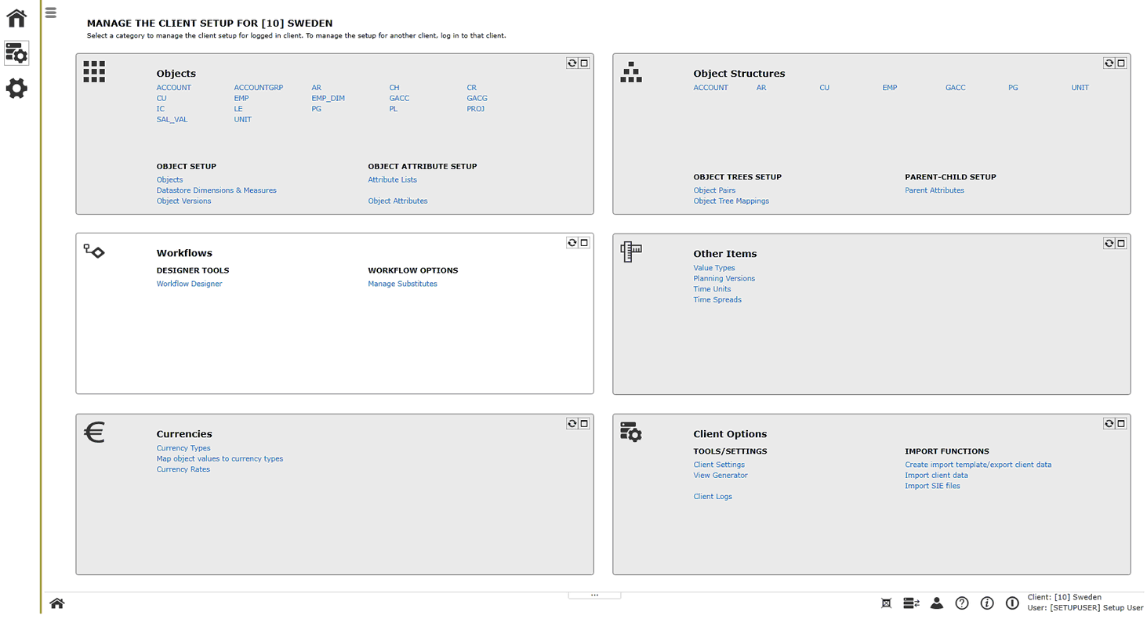Click the Object Structures hierarchy icon
The image size is (1147, 619).
(631, 71)
